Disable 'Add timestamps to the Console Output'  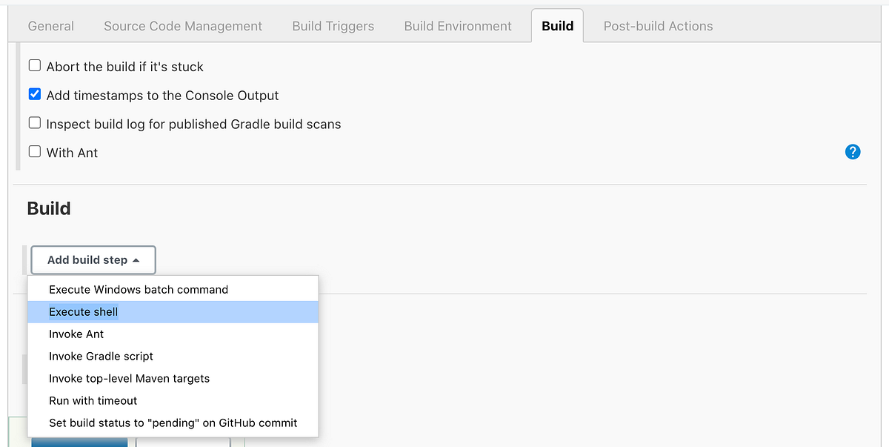click(34, 94)
